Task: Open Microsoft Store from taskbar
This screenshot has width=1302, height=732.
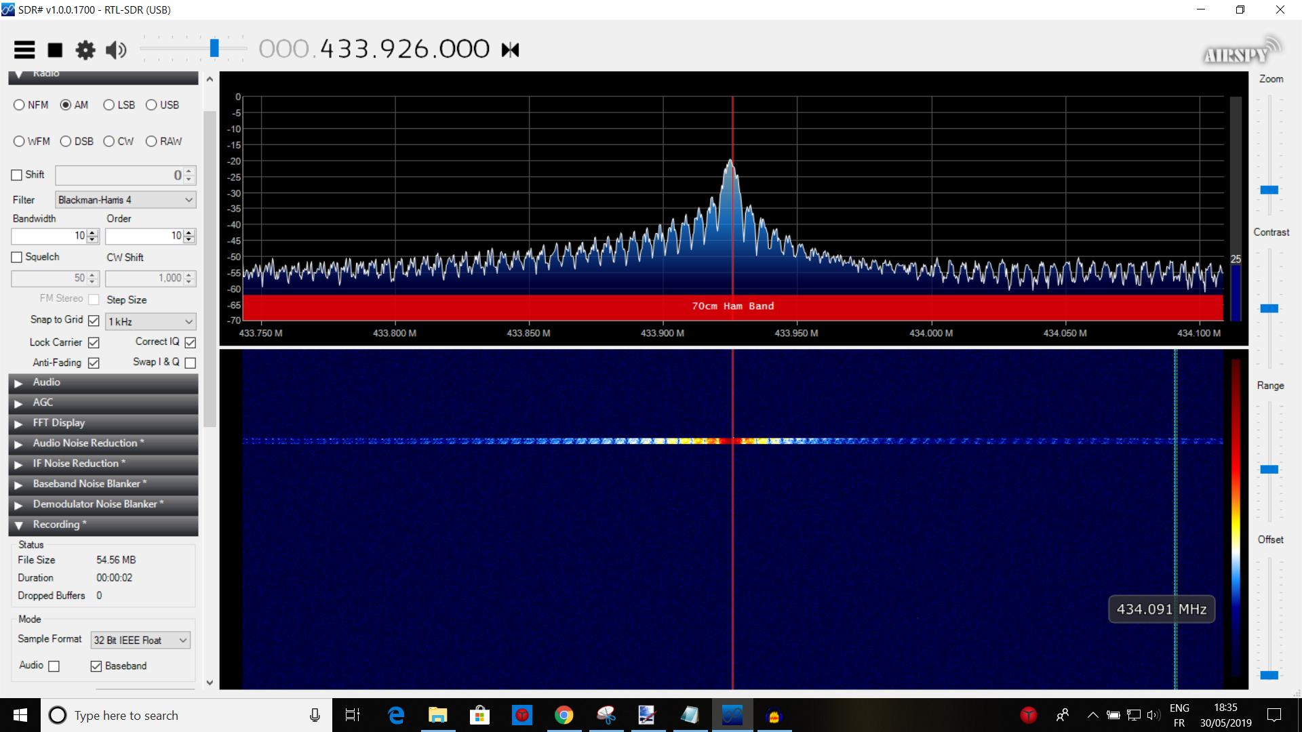Action: [479, 715]
